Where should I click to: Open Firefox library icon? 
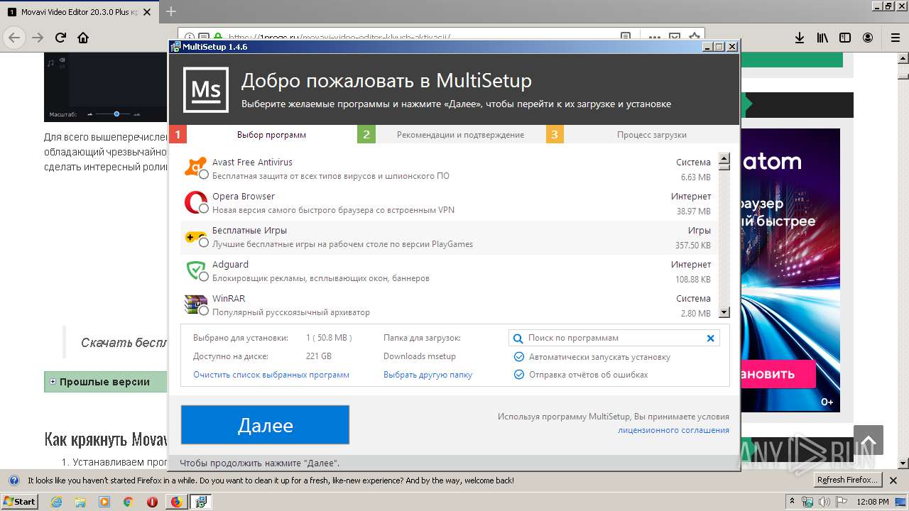click(x=822, y=38)
